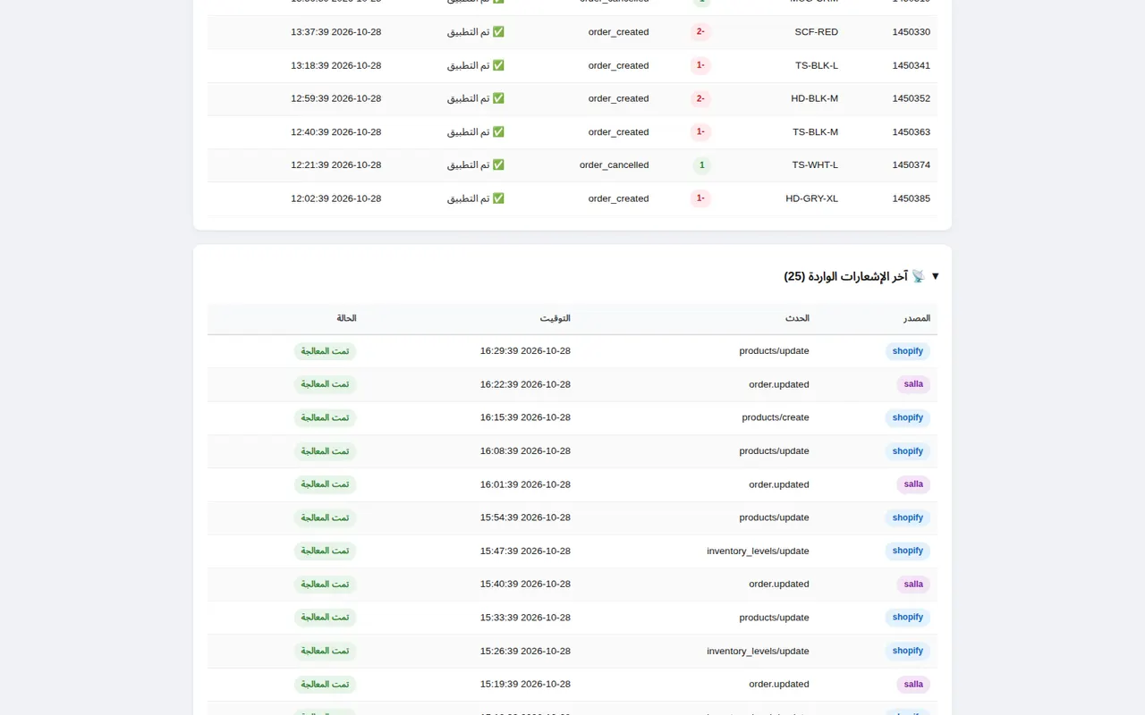The height and width of the screenshot is (715, 1145).
Task: Collapse the آخر الإشعارات الواردة (25) section arrow
Action: 935,276
